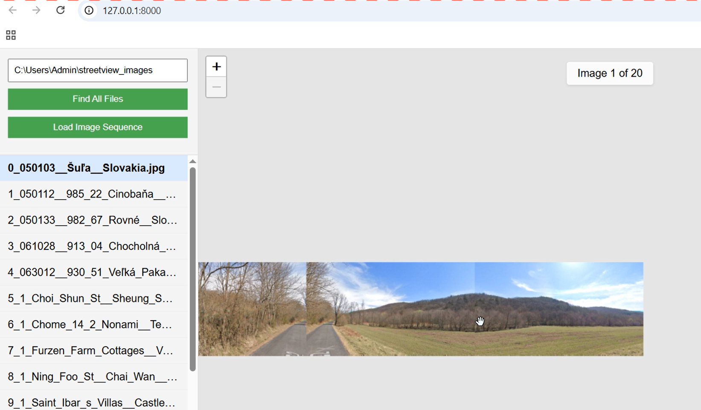View site information icon
Screen dimensions: 701x410
pyautogui.click(x=89, y=11)
